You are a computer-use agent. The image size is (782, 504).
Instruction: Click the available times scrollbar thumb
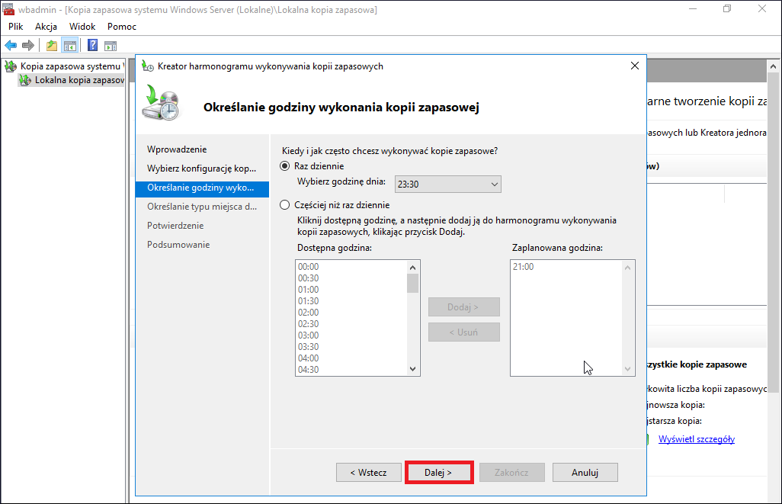(412, 284)
